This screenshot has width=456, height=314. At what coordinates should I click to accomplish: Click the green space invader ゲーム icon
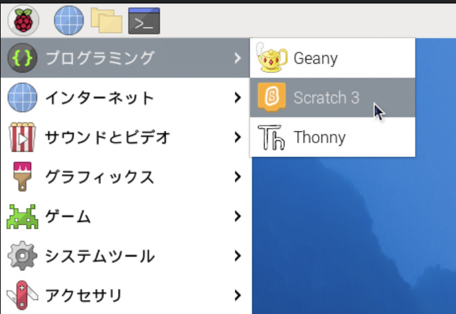pos(22,217)
